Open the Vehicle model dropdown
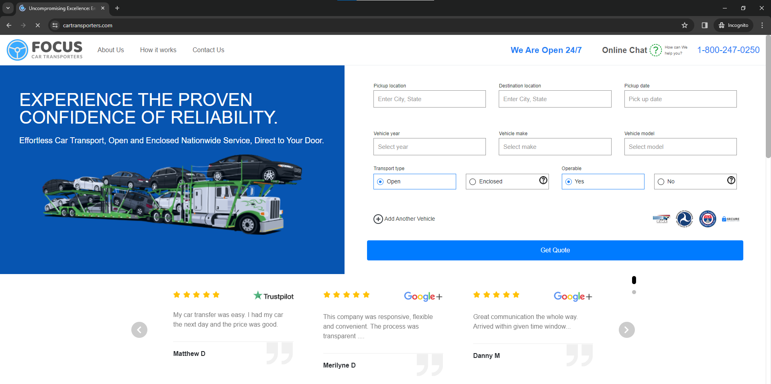 coord(680,146)
